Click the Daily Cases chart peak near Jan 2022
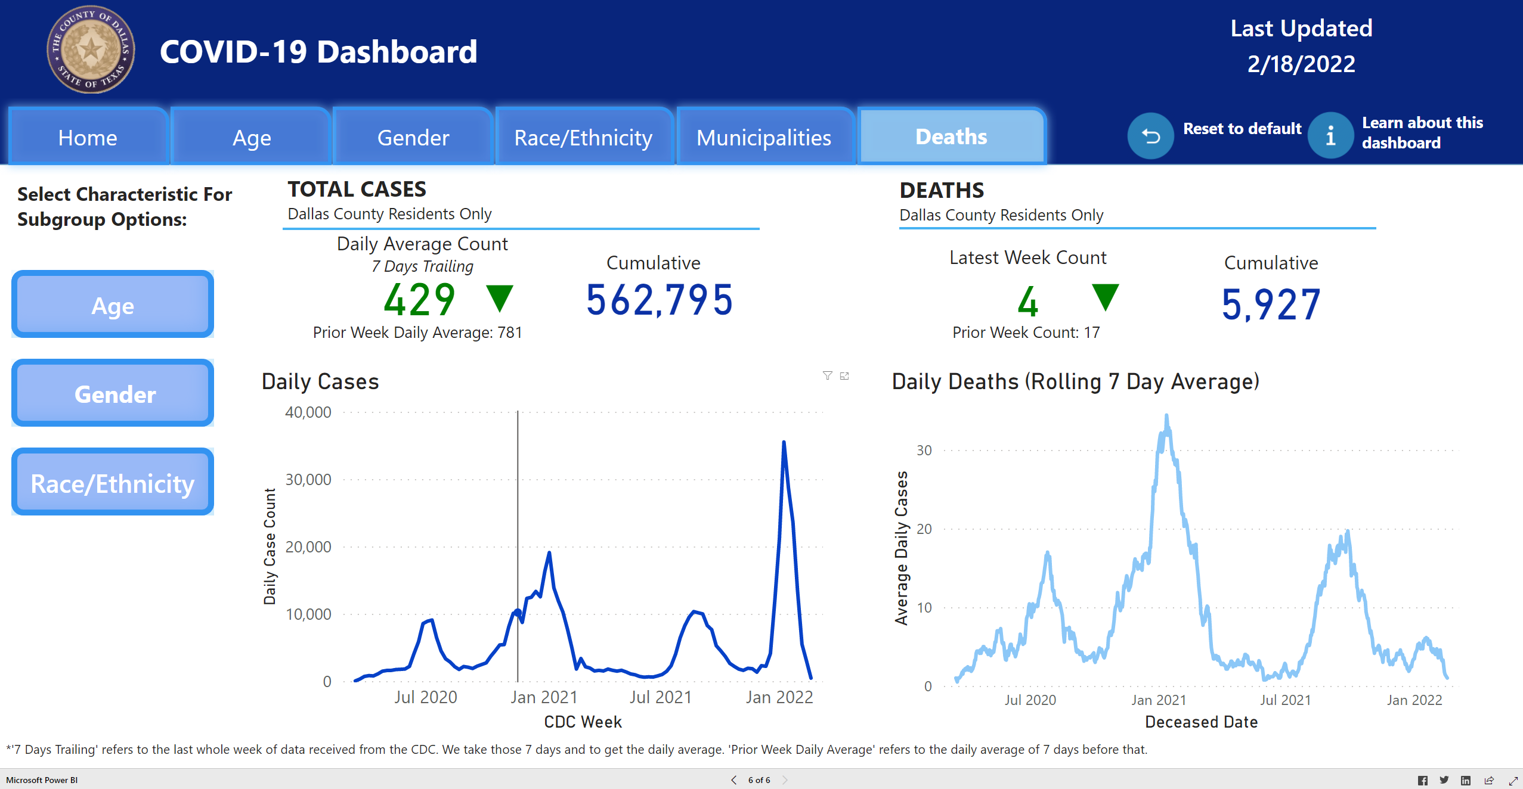Viewport: 1523px width, 789px height. (x=784, y=443)
